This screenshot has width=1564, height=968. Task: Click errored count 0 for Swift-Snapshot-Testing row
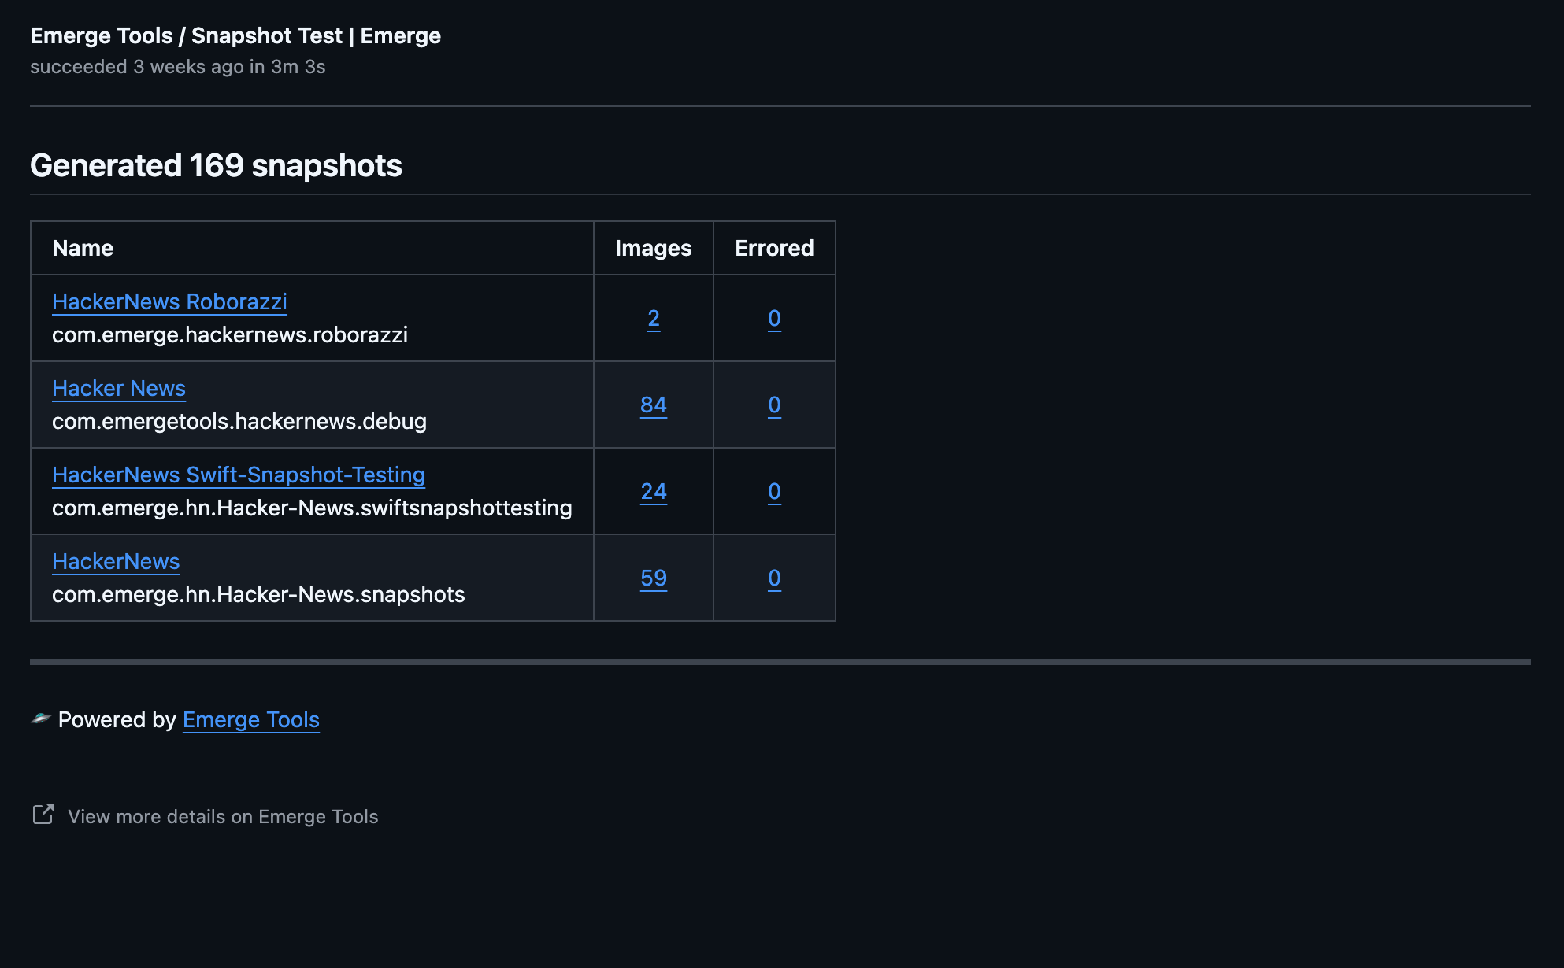pos(773,491)
